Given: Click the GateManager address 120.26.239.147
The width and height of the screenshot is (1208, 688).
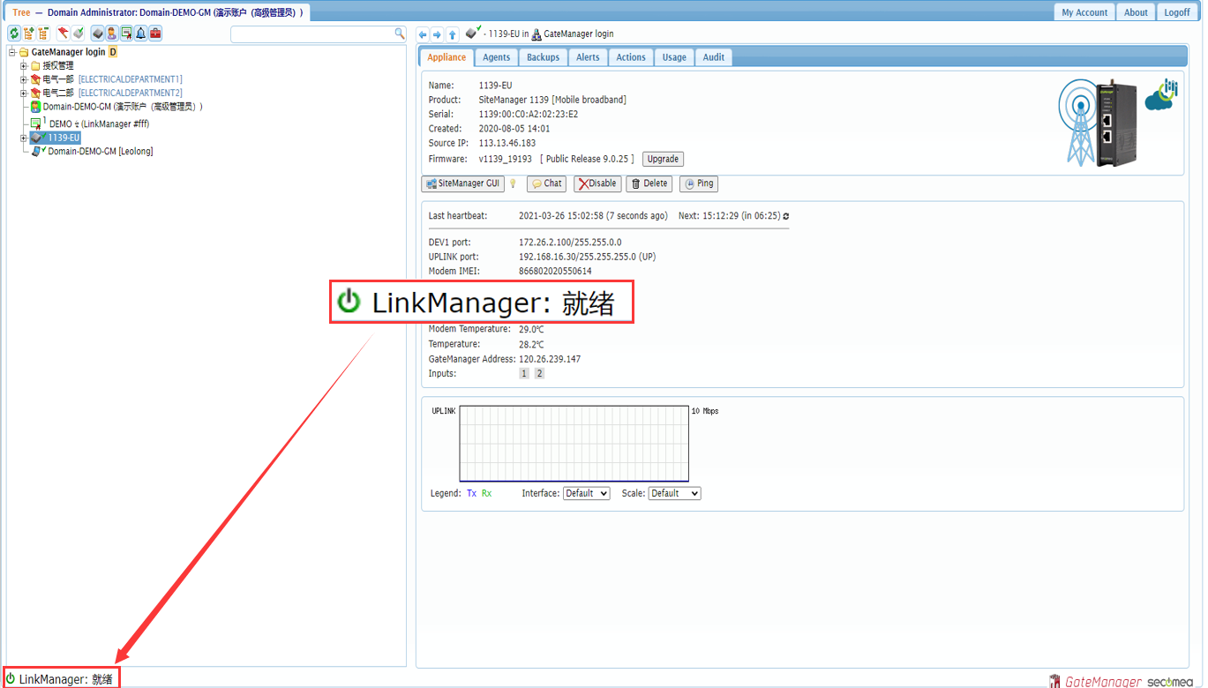Looking at the screenshot, I should [548, 360].
